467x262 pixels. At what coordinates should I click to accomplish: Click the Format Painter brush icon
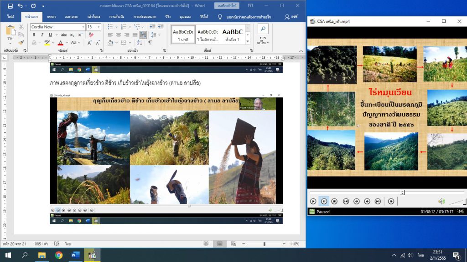(x=21, y=42)
